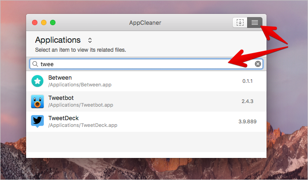Select the application list view icon
Image resolution: width=308 pixels, height=180 pixels.
255,22
